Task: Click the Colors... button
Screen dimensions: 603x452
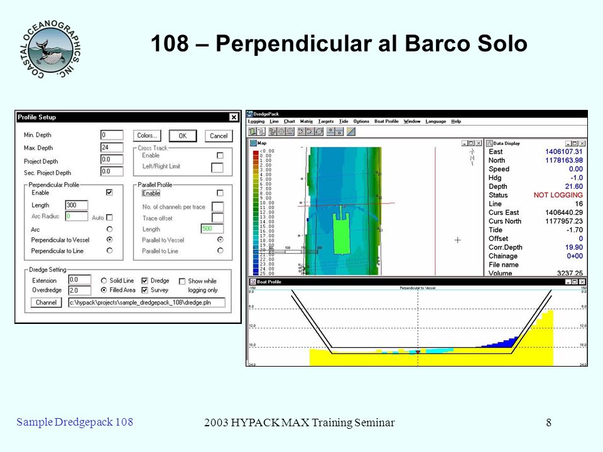Action: pyautogui.click(x=147, y=136)
